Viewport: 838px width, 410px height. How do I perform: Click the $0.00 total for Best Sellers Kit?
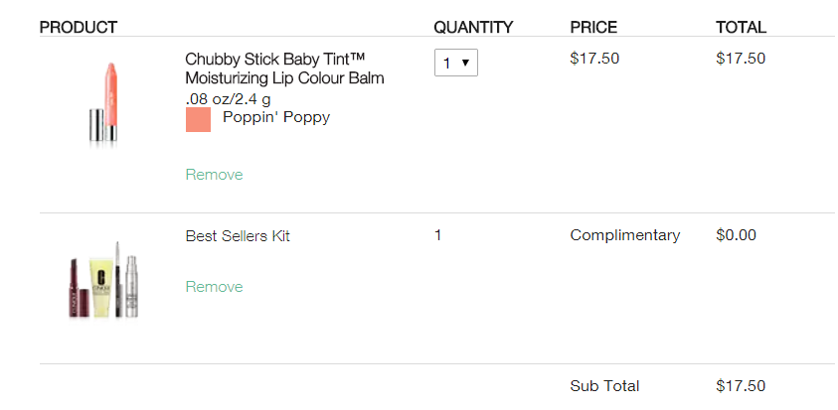(736, 235)
